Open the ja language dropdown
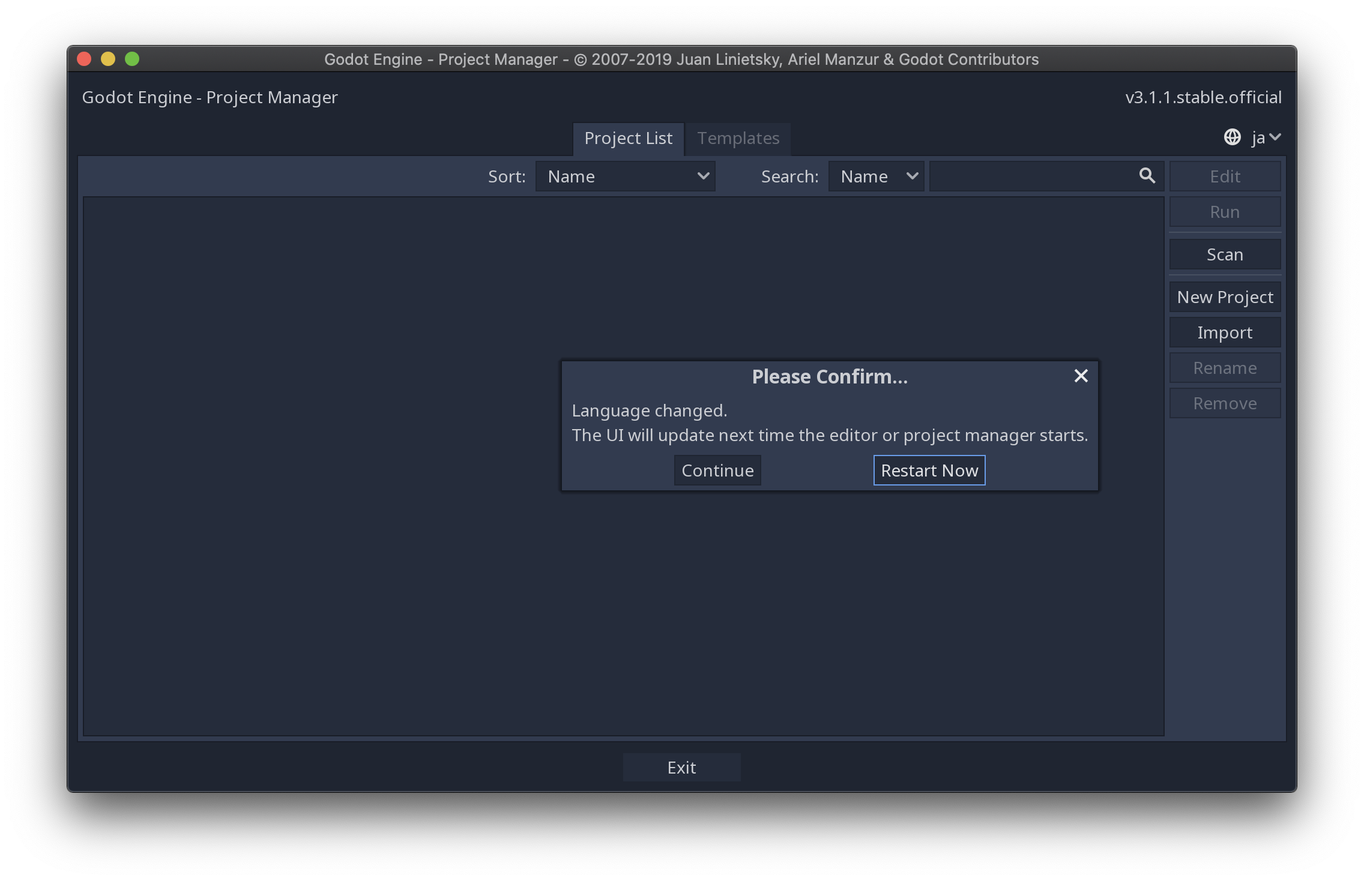The width and height of the screenshot is (1364, 881). point(1267,137)
